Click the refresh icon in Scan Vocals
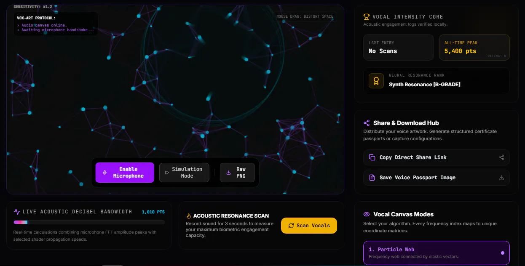Image resolution: width=525 pixels, height=266 pixels. (x=291, y=226)
